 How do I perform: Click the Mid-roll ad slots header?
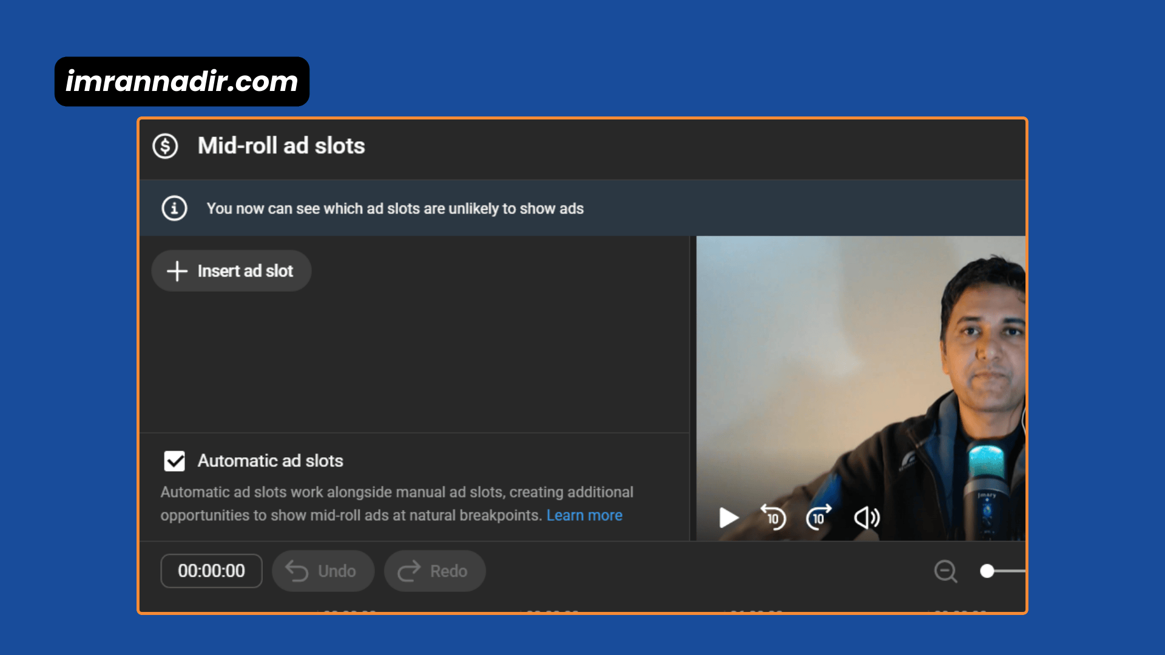pyautogui.click(x=281, y=146)
